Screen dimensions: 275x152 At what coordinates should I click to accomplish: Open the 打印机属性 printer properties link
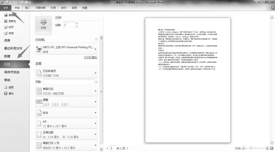(x=90, y=57)
